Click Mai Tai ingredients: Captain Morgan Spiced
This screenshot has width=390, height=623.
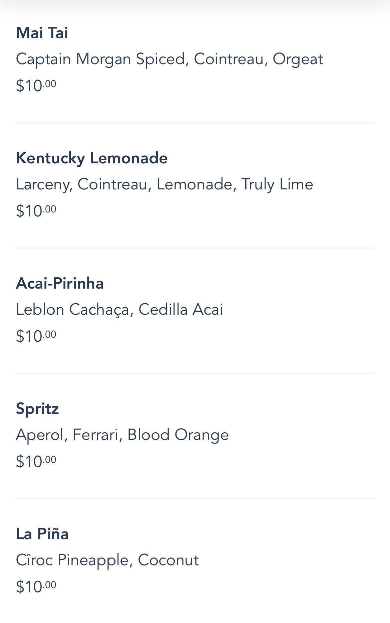pyautogui.click(x=100, y=59)
